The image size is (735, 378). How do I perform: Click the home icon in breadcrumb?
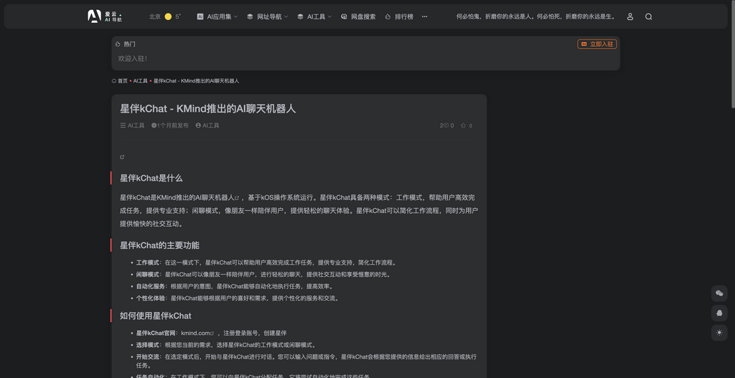point(114,81)
